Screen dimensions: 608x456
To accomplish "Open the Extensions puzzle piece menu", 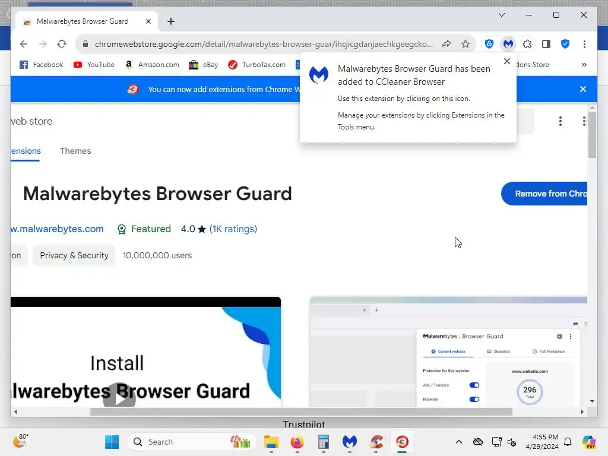I will 527,44.
